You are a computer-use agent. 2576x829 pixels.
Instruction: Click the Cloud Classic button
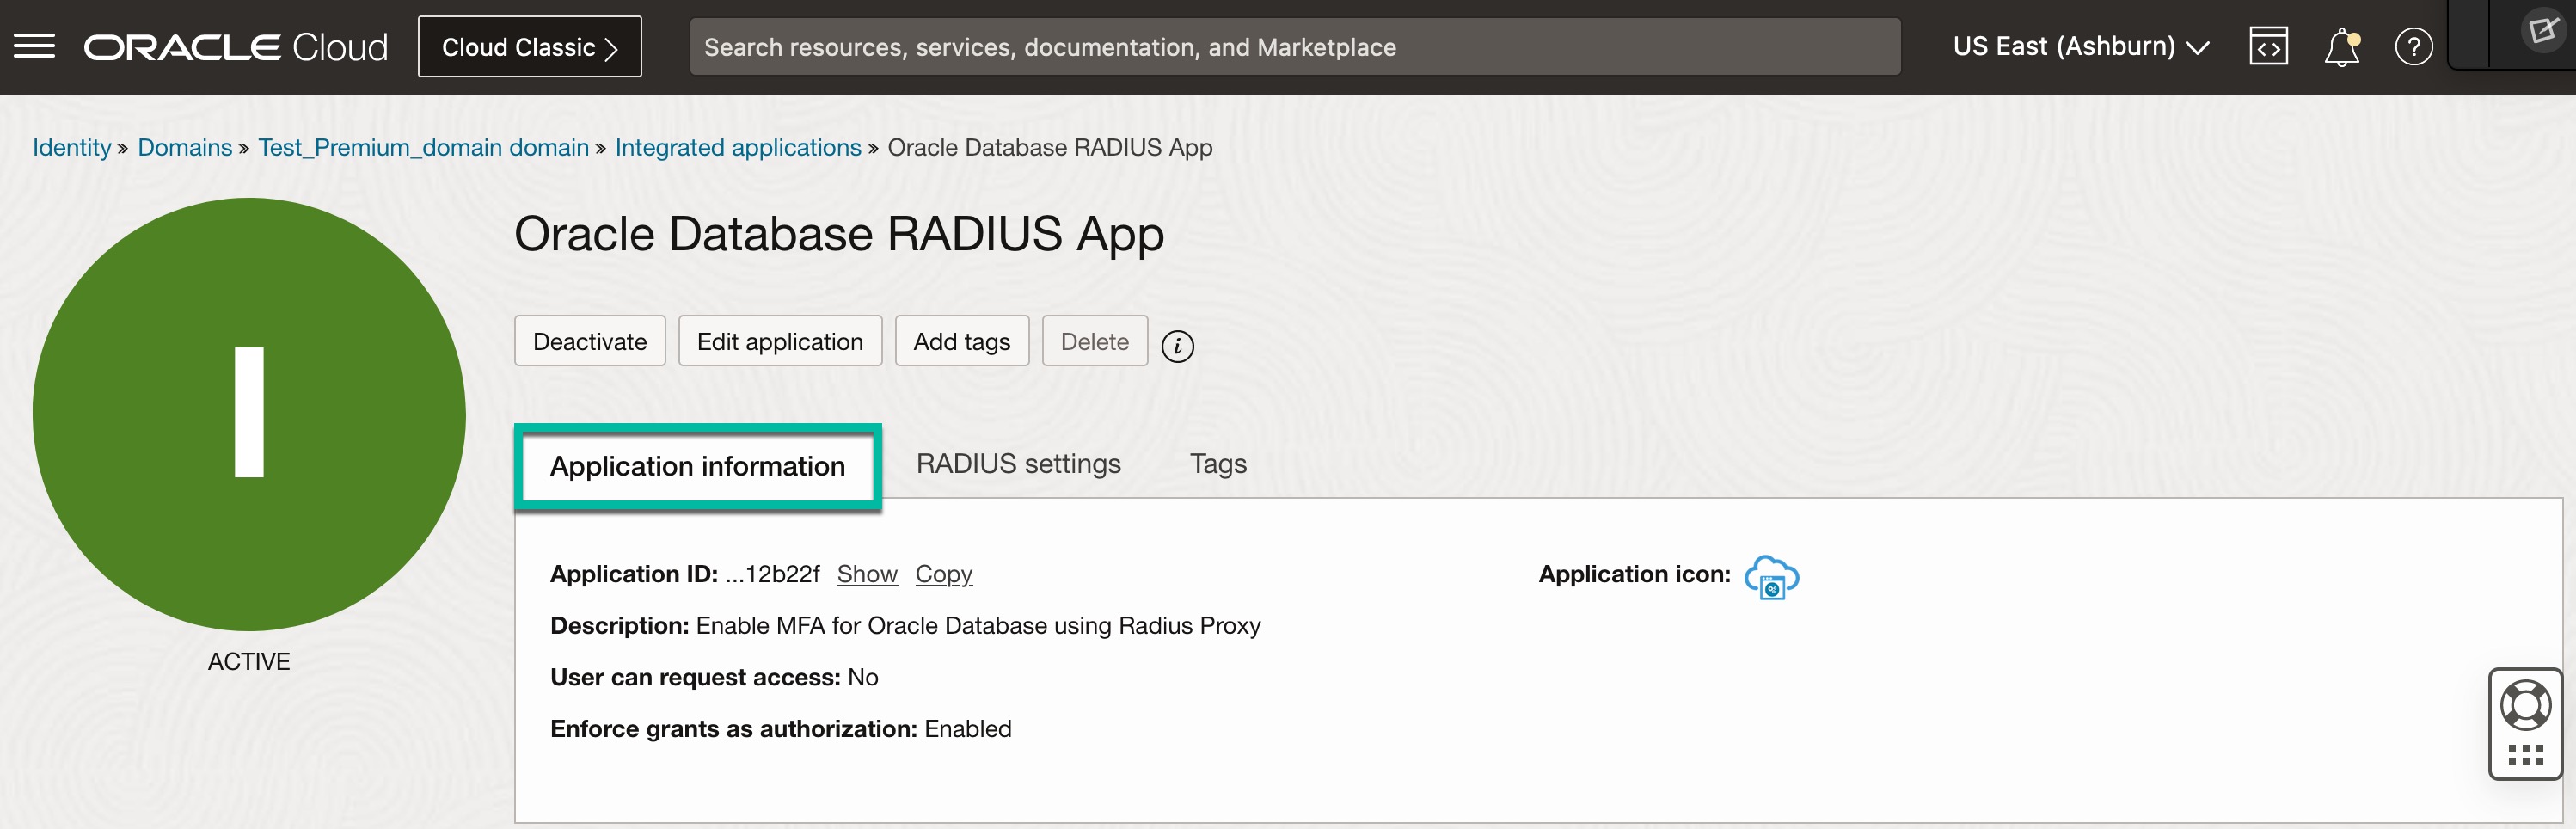(529, 47)
